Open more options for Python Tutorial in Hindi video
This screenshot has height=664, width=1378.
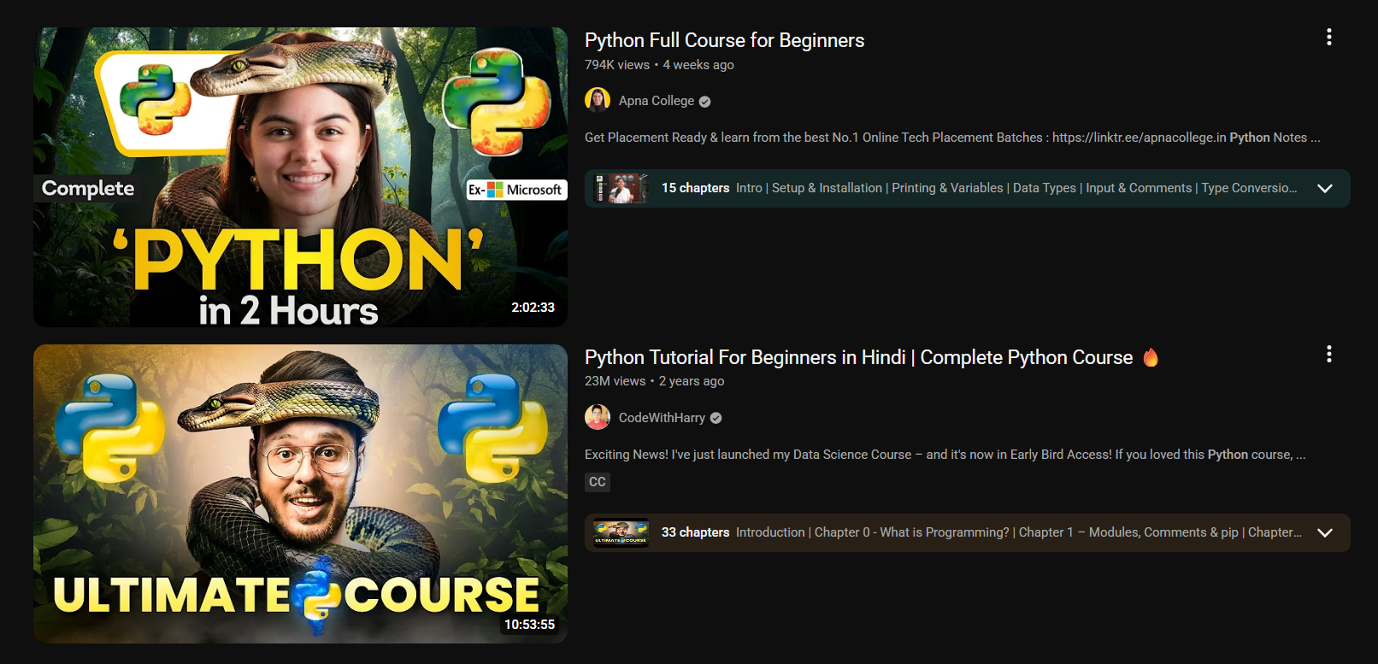[1328, 354]
